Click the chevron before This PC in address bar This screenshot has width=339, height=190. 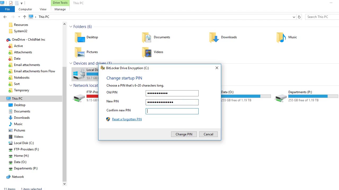point(35,17)
